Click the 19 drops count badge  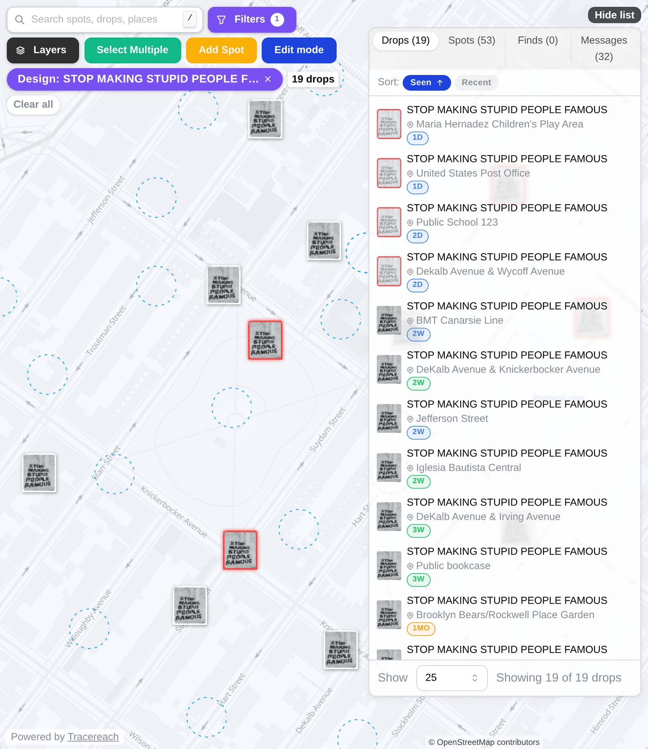[313, 79]
